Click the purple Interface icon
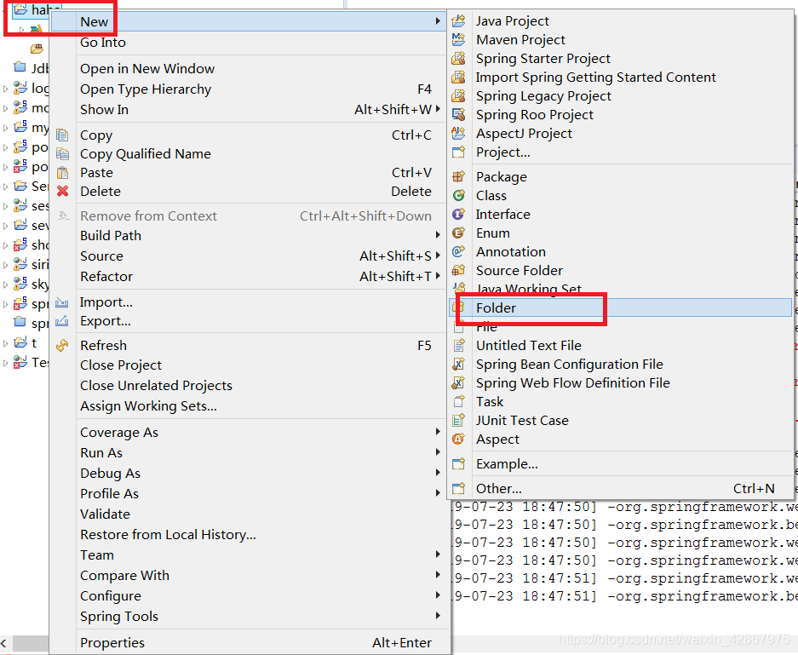The image size is (798, 655). click(458, 215)
